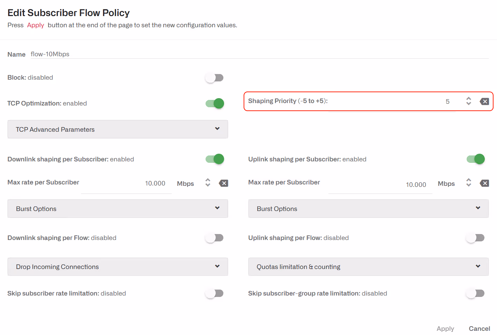This screenshot has width=497, height=335.
Task: Open Drop Incoming Connections section
Action: 118,267
